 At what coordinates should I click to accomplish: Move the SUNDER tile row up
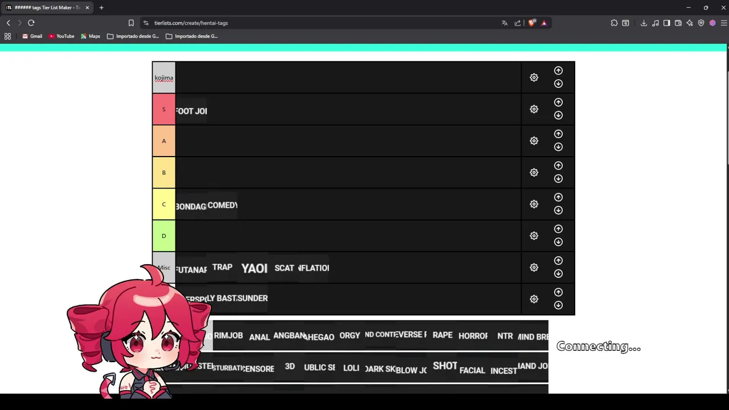pos(558,292)
